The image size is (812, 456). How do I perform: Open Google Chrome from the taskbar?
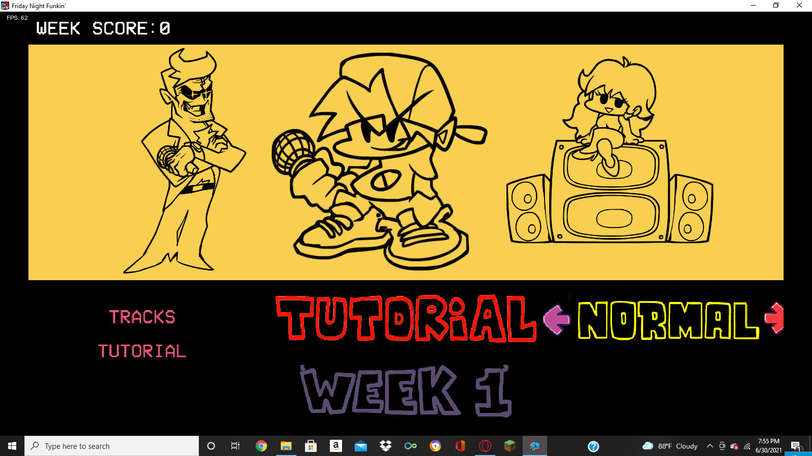point(261,446)
